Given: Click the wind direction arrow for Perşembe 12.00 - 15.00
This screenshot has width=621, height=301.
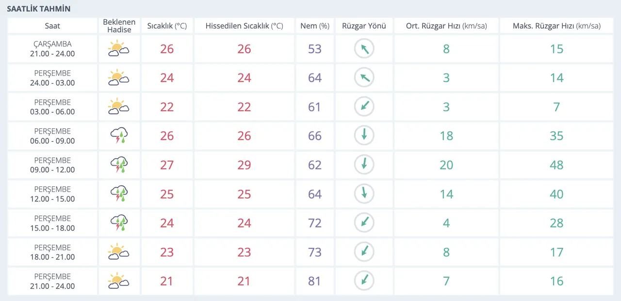Looking at the screenshot, I should (364, 194).
